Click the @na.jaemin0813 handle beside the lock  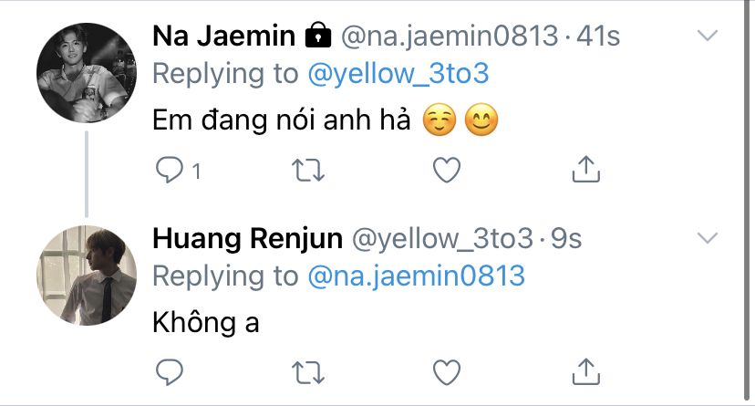click(x=448, y=36)
